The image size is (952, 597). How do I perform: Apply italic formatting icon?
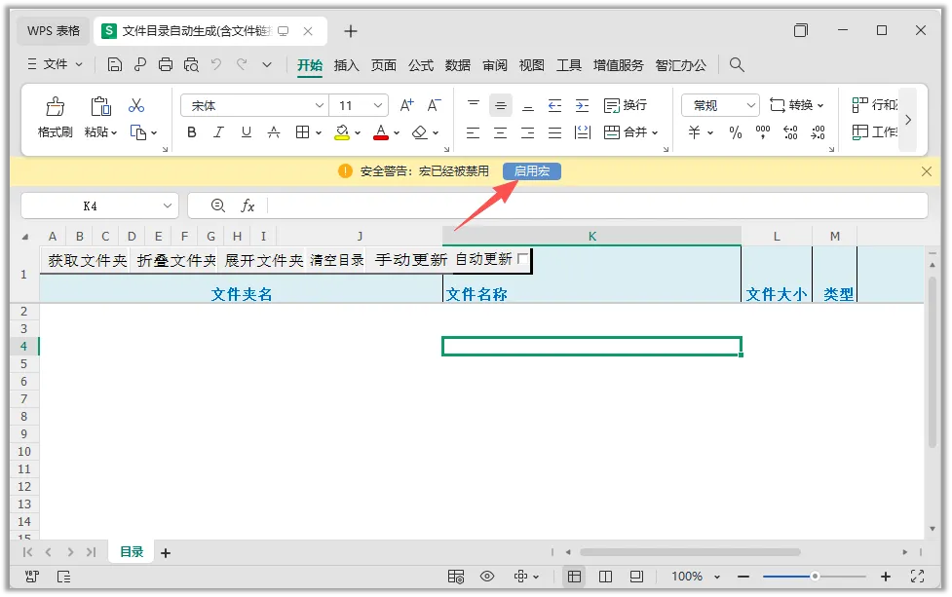[218, 132]
